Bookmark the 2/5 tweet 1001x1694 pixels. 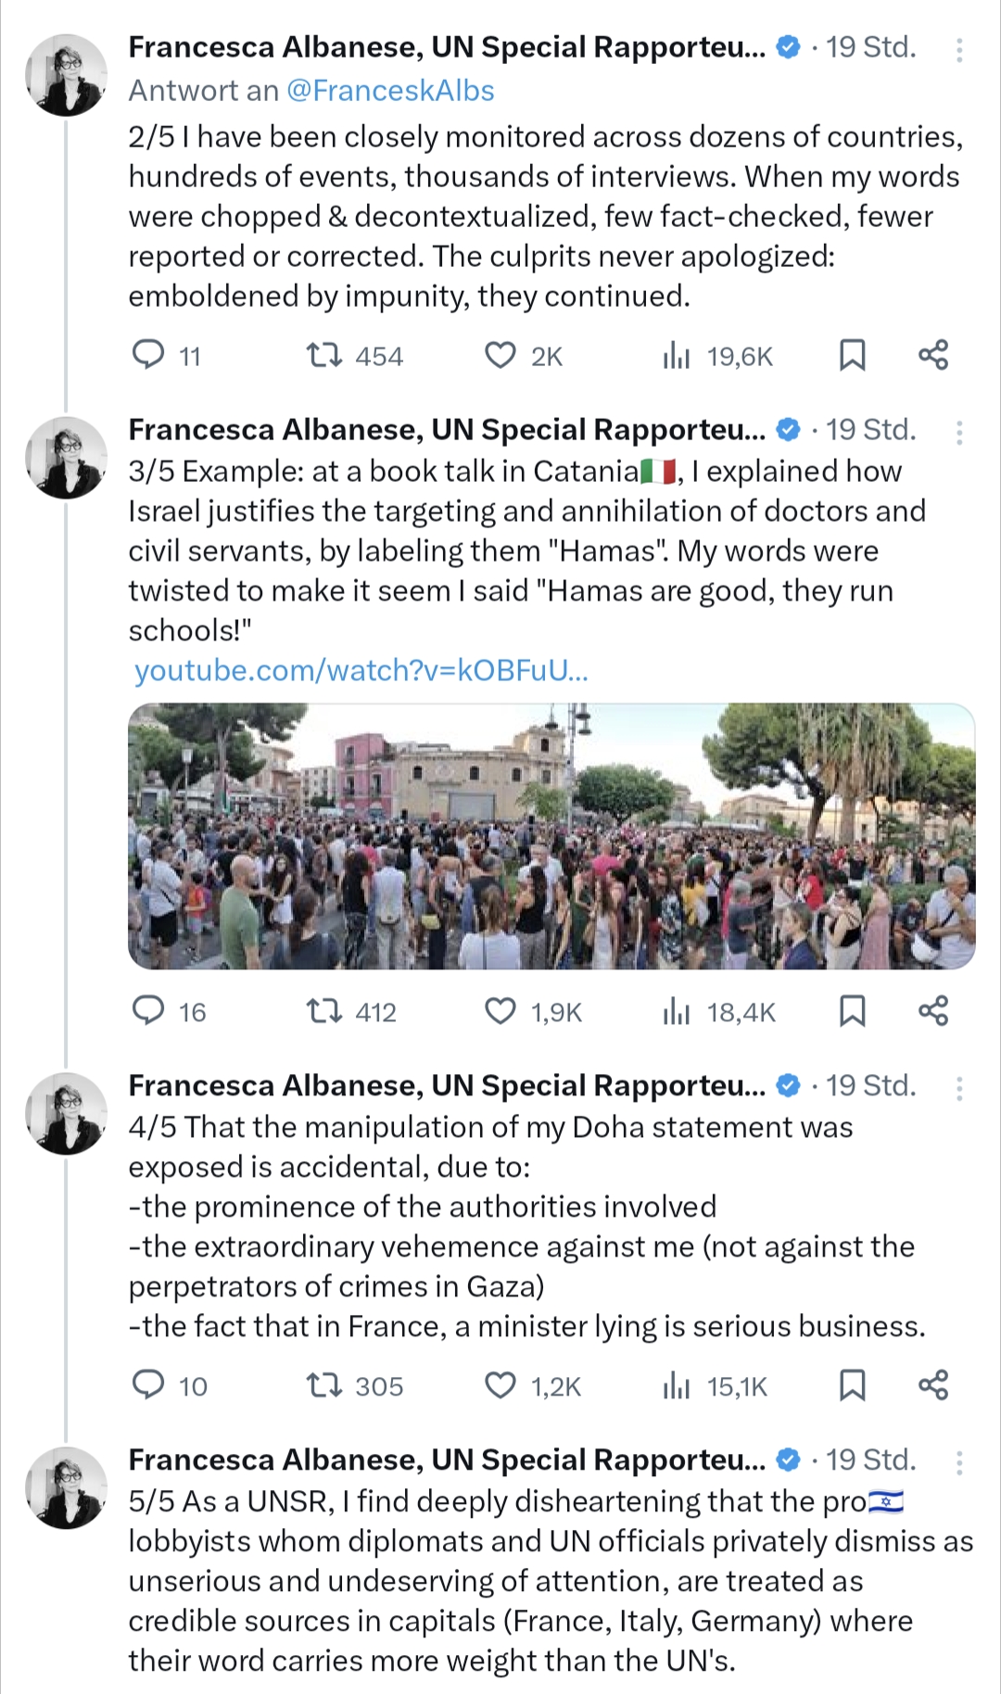[x=852, y=355]
